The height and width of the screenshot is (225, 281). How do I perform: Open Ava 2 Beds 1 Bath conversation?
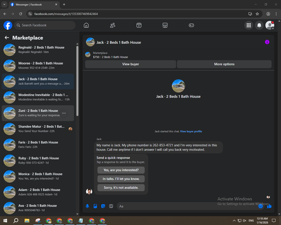point(38,208)
